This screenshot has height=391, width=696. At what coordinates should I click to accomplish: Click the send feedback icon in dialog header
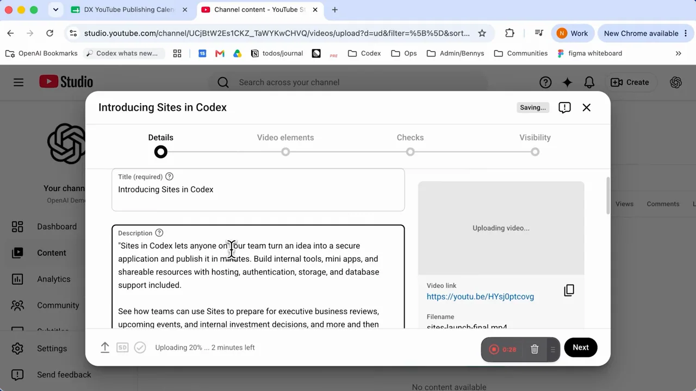[564, 108]
